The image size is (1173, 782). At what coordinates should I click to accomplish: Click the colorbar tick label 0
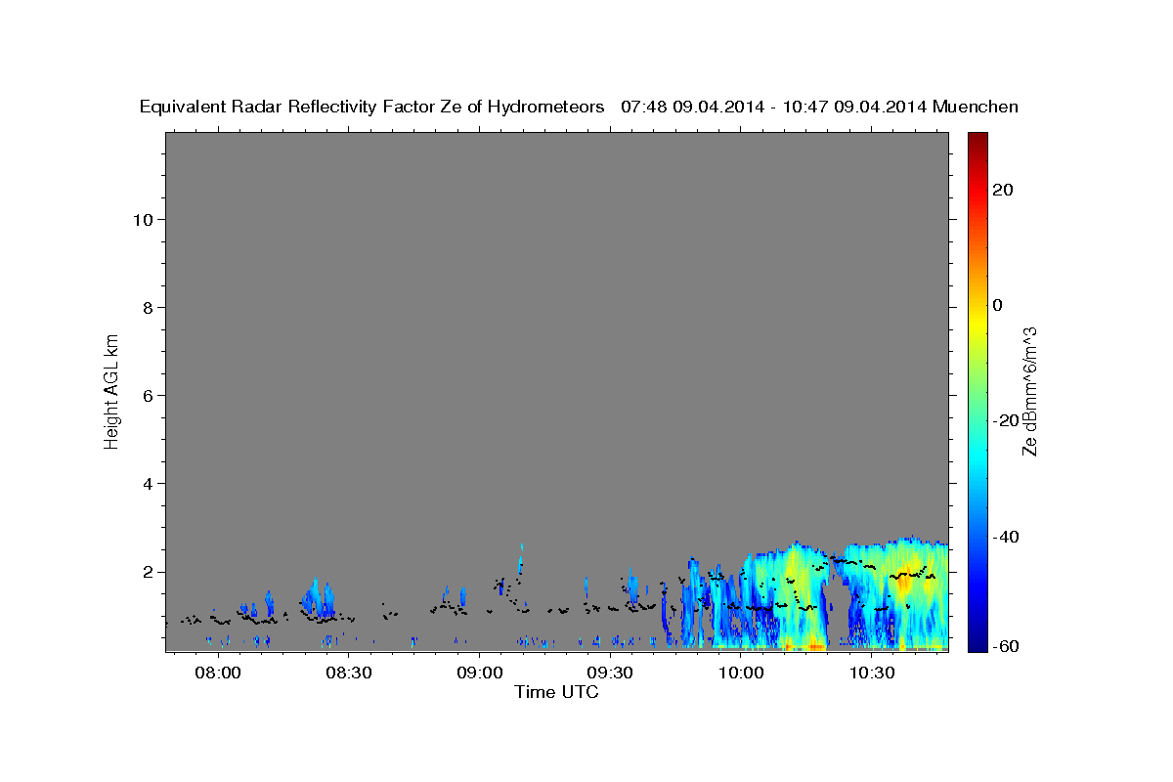point(998,305)
